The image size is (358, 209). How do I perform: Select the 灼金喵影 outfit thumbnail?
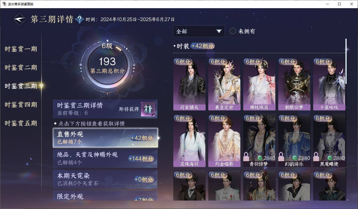point(224,141)
